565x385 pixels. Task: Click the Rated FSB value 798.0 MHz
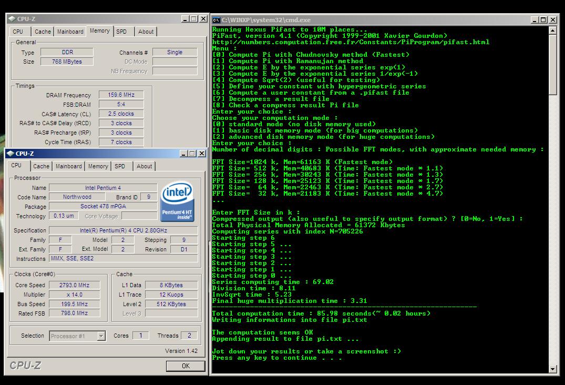(x=74, y=313)
